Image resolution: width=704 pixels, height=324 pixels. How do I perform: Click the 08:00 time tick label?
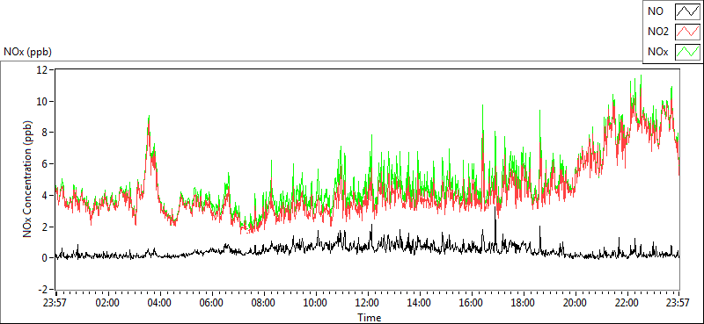coord(263,302)
